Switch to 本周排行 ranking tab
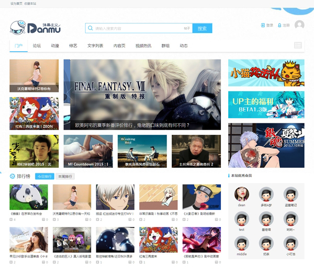 click(65, 176)
